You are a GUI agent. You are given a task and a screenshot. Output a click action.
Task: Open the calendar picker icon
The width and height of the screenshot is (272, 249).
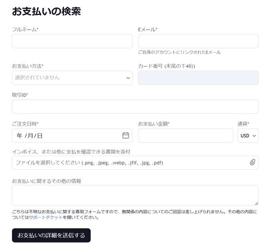pos(126,135)
